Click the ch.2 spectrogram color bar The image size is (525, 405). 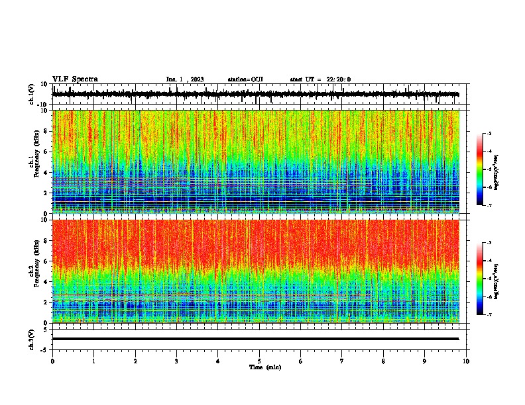(479, 279)
